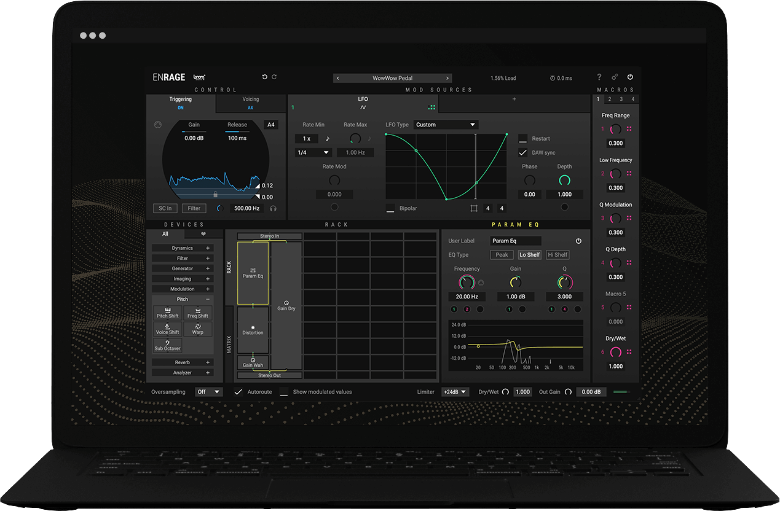Toggle the plugin power icon in the header
The width and height of the screenshot is (780, 511).
(630, 77)
